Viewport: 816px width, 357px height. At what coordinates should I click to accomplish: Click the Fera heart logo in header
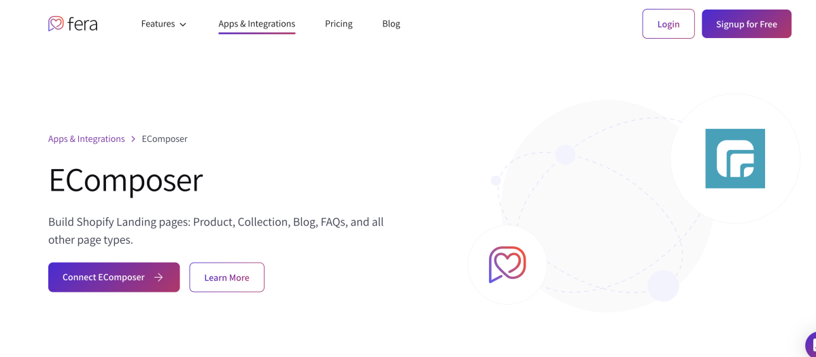[x=56, y=24]
